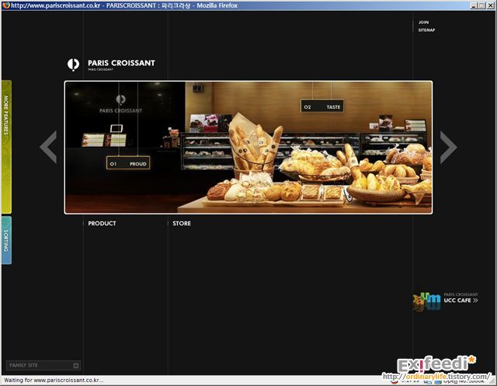Select the 02 TASTE hanging sign
Viewport: 497px width, 386px height.
[x=322, y=106]
